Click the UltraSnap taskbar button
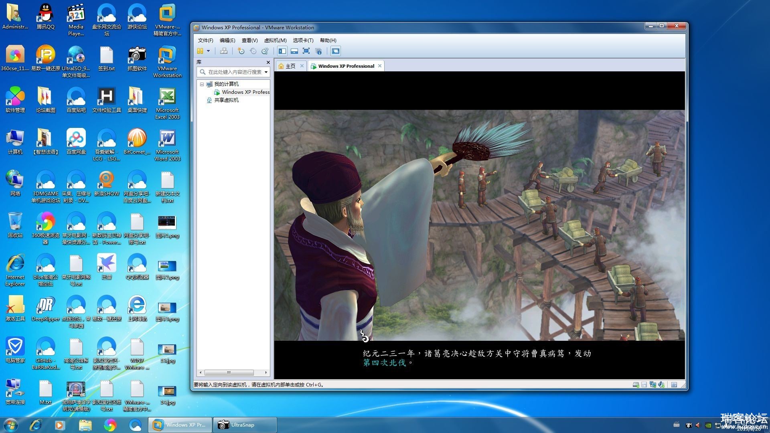The height and width of the screenshot is (433, 770). [245, 425]
